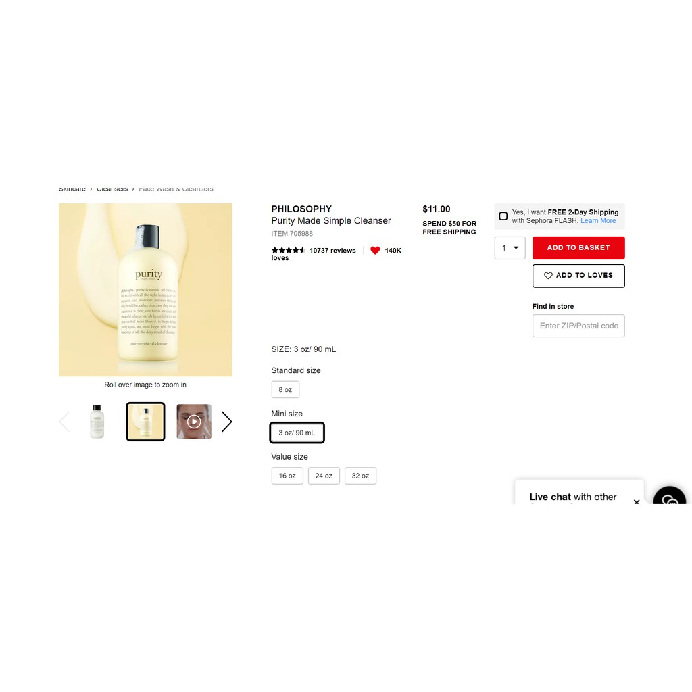Choose the 16 oz value size
Screen dimensions: 692x692
[287, 476]
